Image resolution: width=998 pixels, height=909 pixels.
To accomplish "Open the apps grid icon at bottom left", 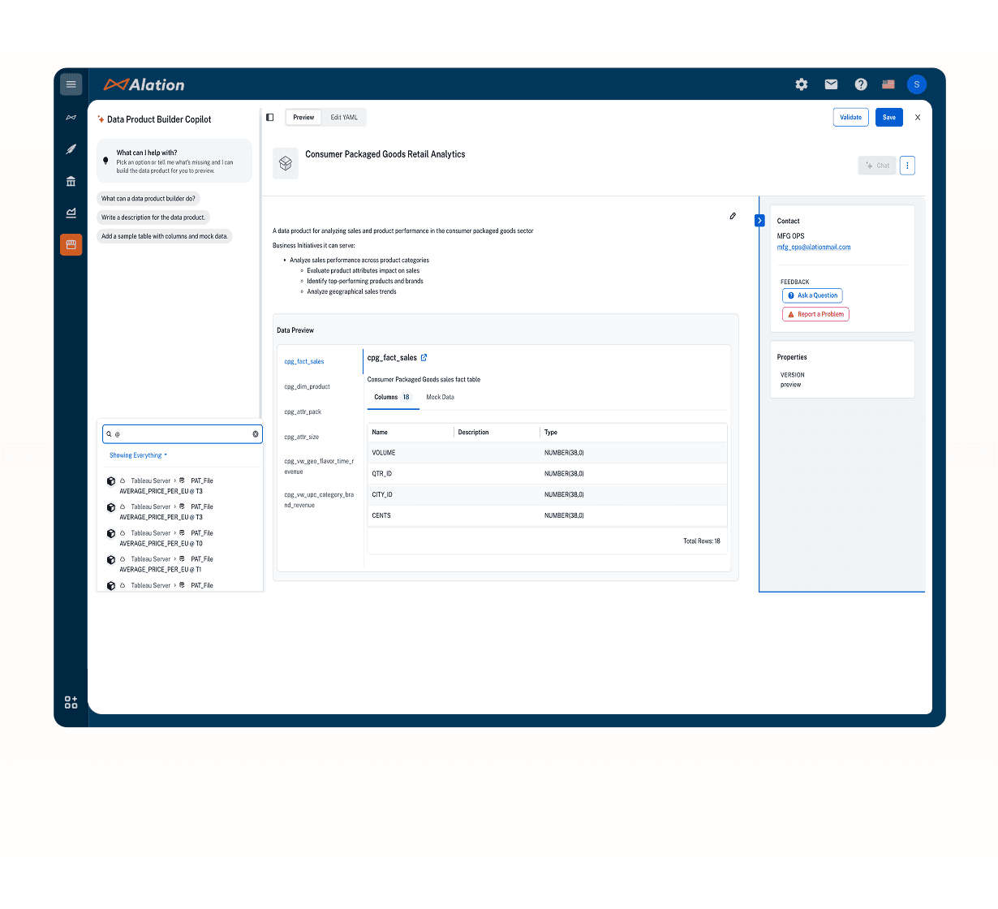I will (x=71, y=701).
